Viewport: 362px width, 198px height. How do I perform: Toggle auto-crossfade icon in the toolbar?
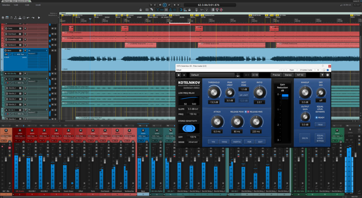click(x=157, y=10)
